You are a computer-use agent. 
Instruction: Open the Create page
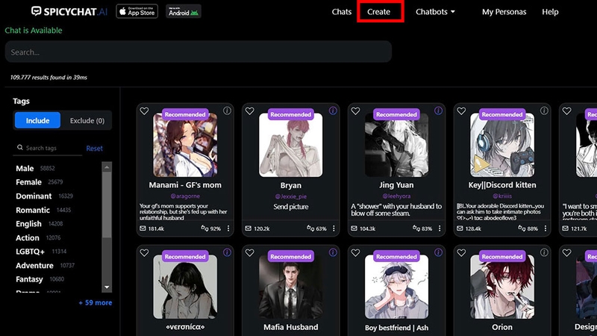(379, 12)
